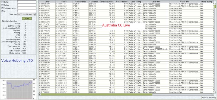Toggle the Ip filter checkbox
This screenshot has height=100, width=217.
pos(2,11)
